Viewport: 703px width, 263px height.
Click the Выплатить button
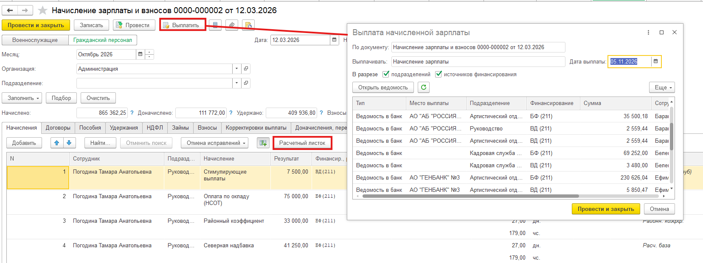click(183, 25)
